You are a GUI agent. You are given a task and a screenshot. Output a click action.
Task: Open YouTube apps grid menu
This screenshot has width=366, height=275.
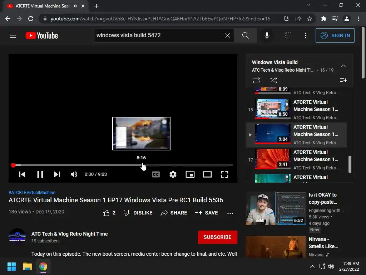pos(288,35)
